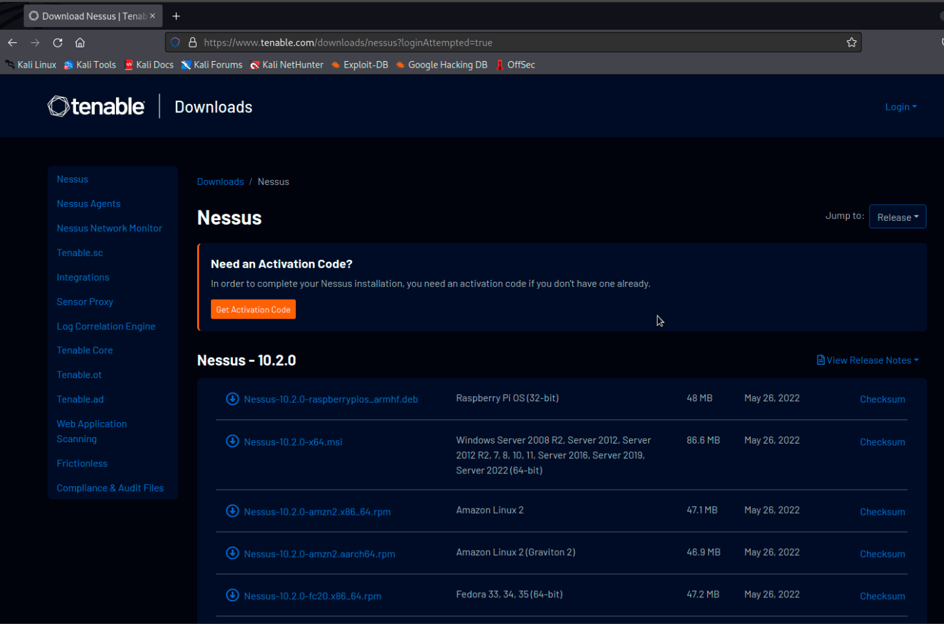
Task: Open Google Hacking DB bookmark
Action: pyautogui.click(x=441, y=65)
